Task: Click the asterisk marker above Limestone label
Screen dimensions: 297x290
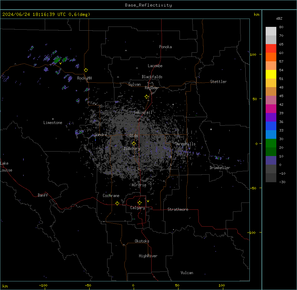Action: 53,119
